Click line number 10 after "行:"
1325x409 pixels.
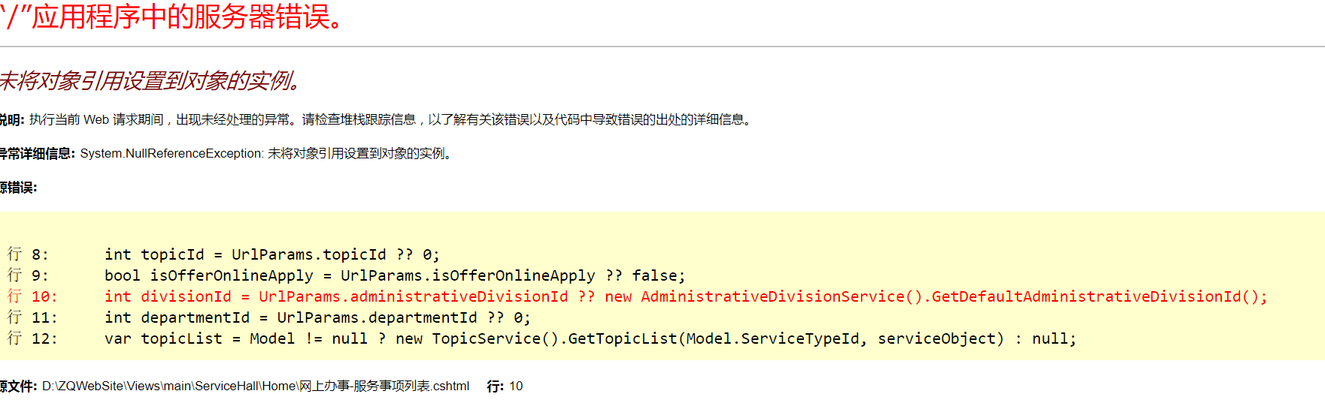coord(516,386)
